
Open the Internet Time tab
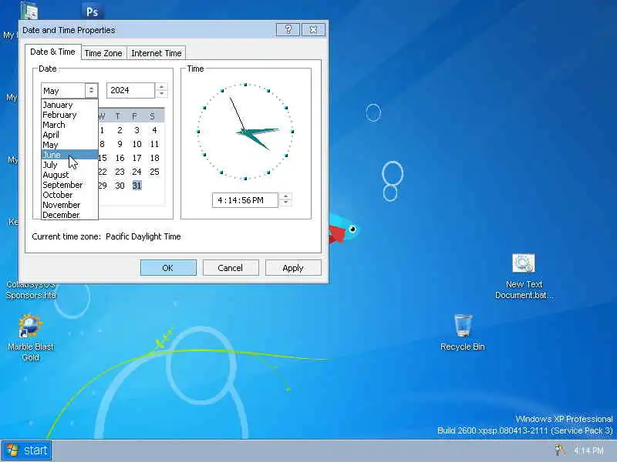[x=157, y=53]
